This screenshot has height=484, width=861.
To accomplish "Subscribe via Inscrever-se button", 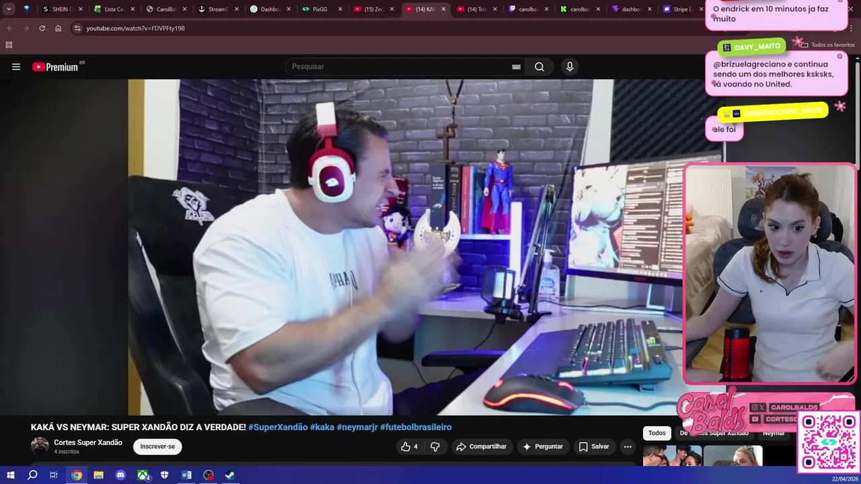I will [x=157, y=446].
